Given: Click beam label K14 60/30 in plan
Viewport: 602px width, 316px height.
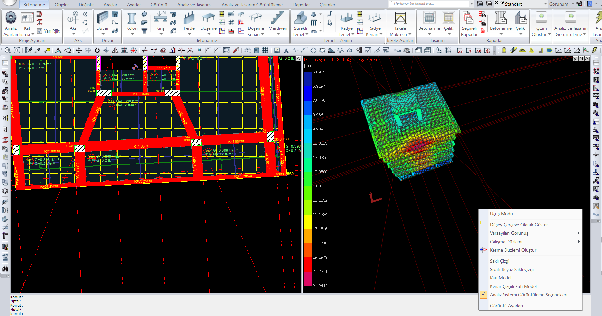Looking at the screenshot, I should click(142, 147).
